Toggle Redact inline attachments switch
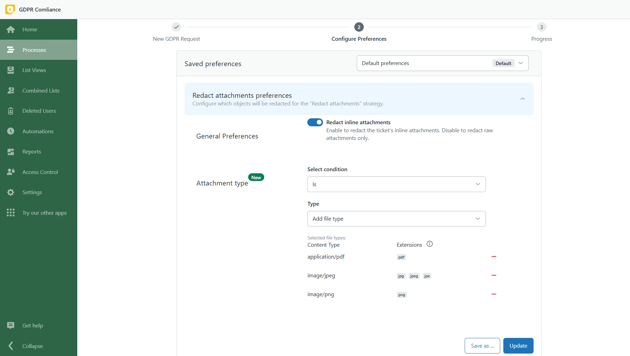The width and height of the screenshot is (630, 356). 315,122
